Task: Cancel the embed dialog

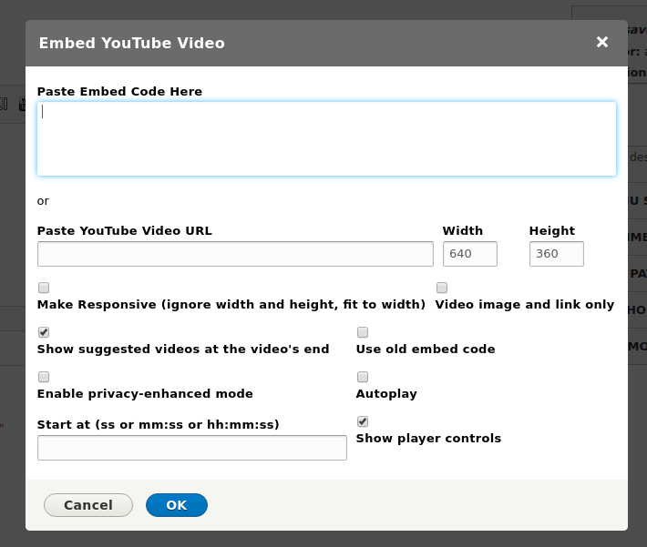Action: [x=88, y=505]
